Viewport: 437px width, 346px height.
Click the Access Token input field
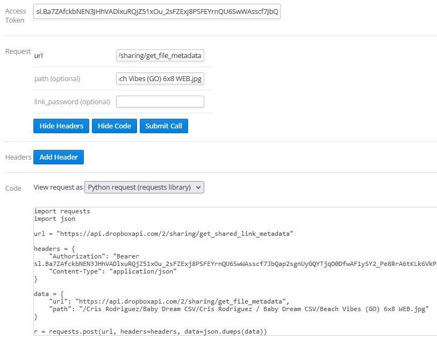[156, 11]
